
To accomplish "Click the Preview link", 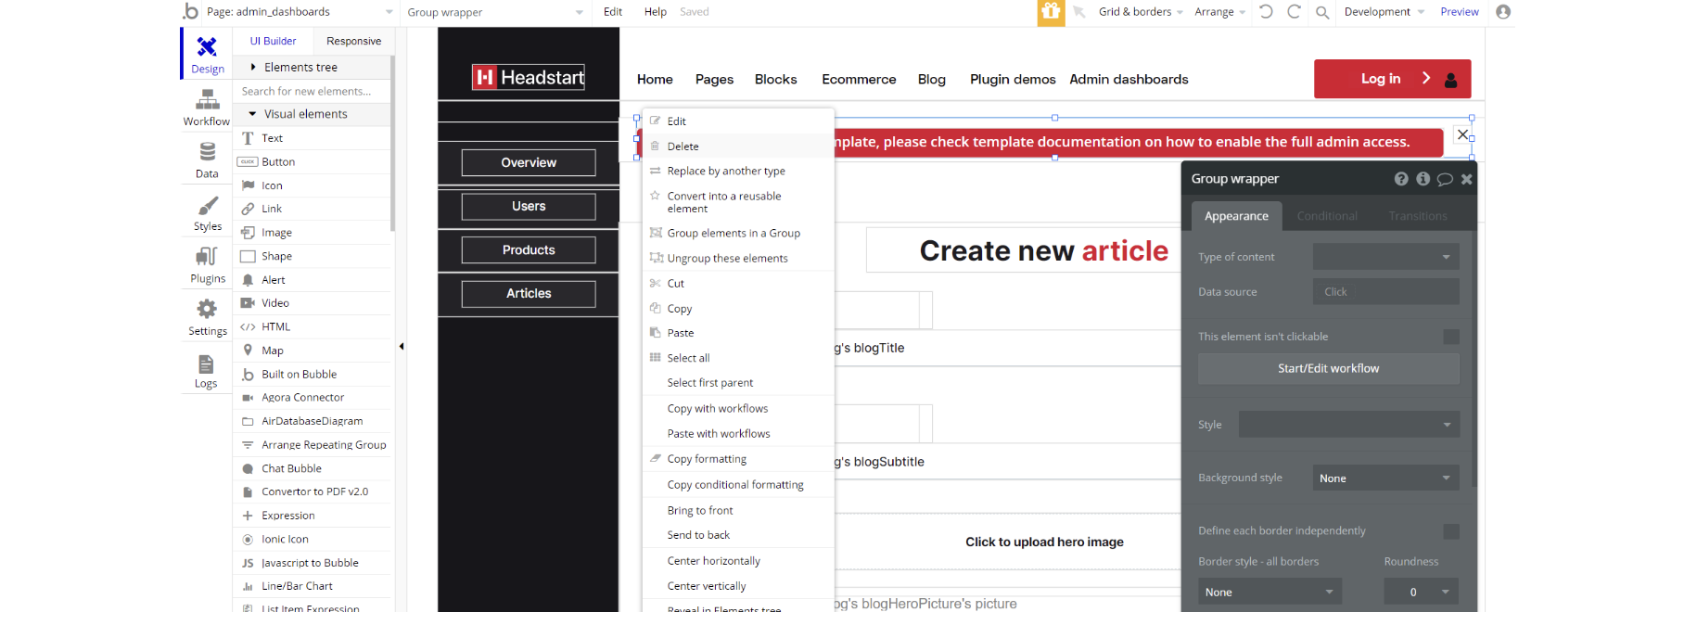I will (x=1459, y=12).
